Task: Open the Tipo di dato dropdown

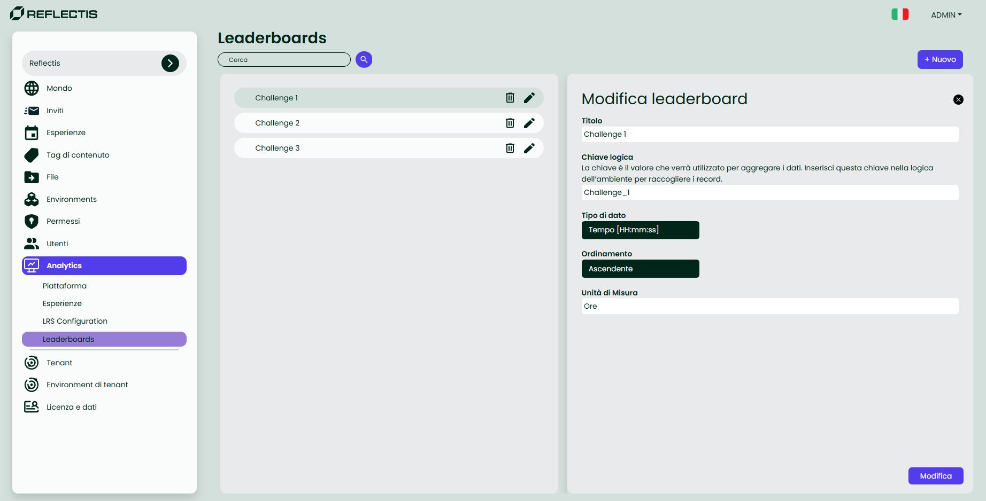Action: click(x=640, y=230)
